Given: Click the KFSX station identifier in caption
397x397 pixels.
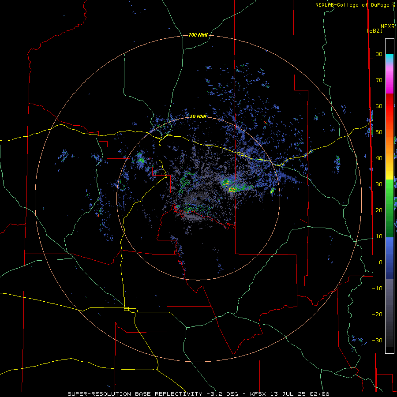Looking at the screenshot, I should tap(259, 394).
